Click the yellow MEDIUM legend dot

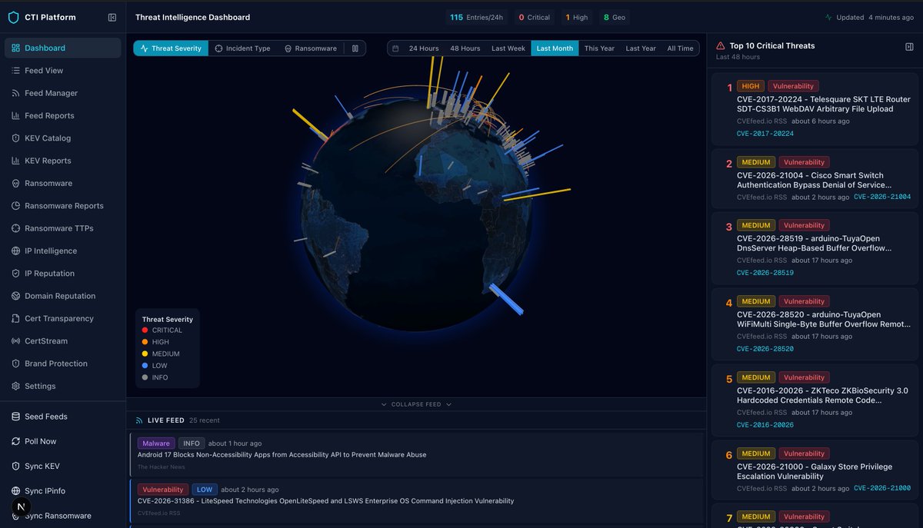pyautogui.click(x=145, y=354)
